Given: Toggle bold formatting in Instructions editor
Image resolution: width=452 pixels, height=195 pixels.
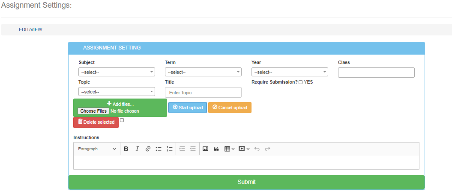Looking at the screenshot, I should coord(126,149).
